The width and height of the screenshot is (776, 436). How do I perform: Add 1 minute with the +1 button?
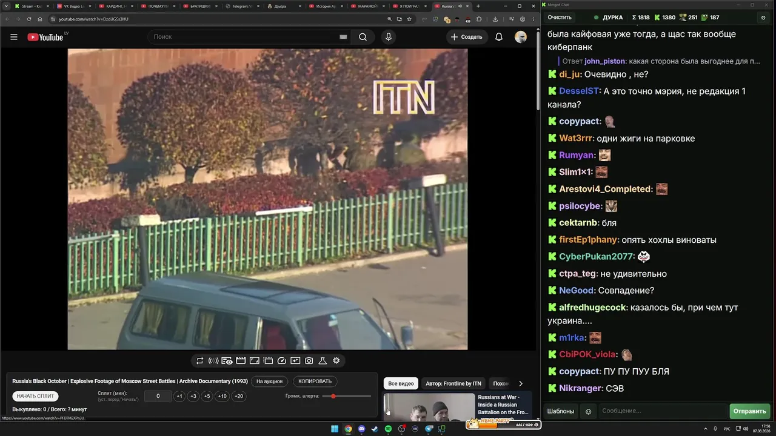(x=179, y=396)
